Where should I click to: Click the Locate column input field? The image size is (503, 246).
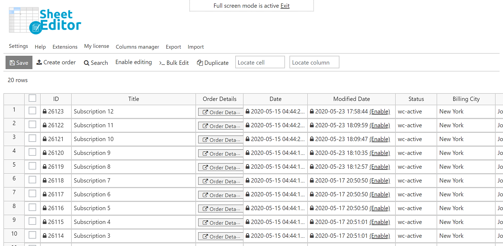point(314,62)
